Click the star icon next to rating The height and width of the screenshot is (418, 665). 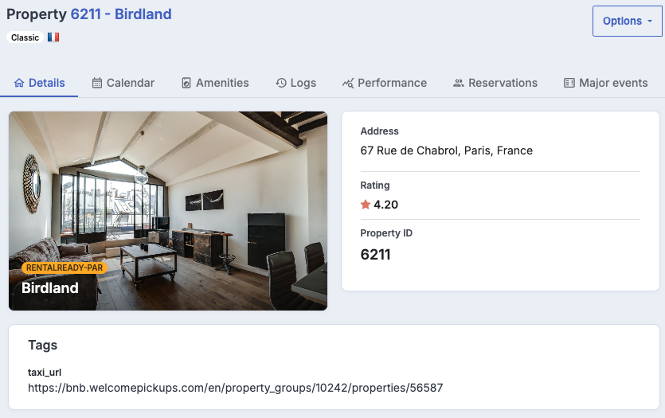(366, 205)
